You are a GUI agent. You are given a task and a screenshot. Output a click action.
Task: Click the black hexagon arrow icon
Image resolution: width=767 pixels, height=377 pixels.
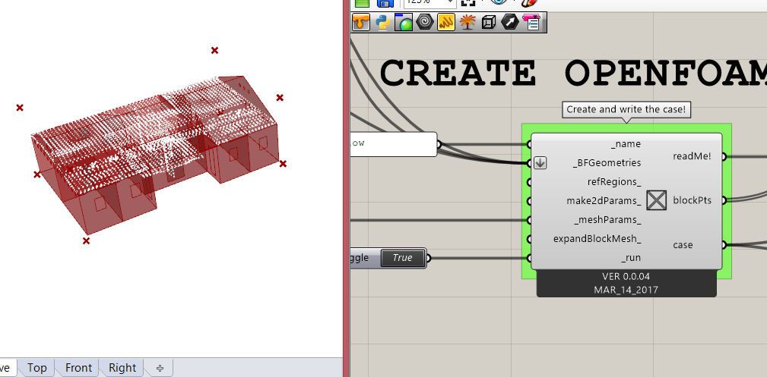[510, 22]
